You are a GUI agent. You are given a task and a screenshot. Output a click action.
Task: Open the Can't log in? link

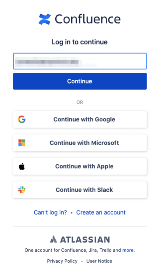click(x=50, y=212)
